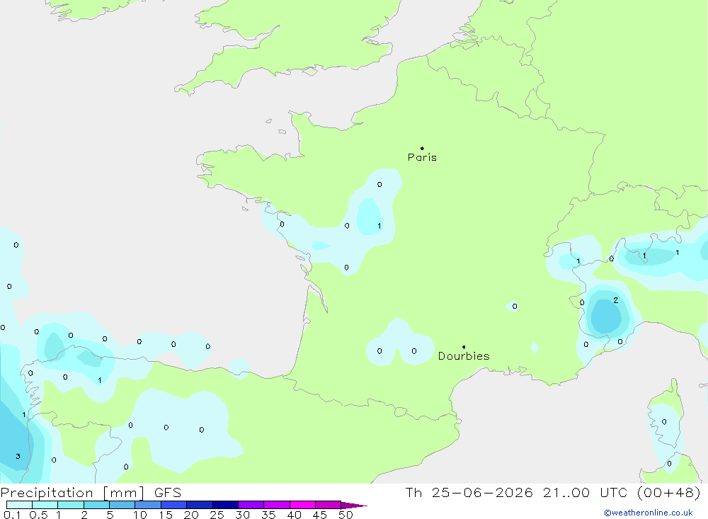The width and height of the screenshot is (708, 519).
Task: Click the 'Precipitation [mm] GFS' title text
Action: click(91, 493)
